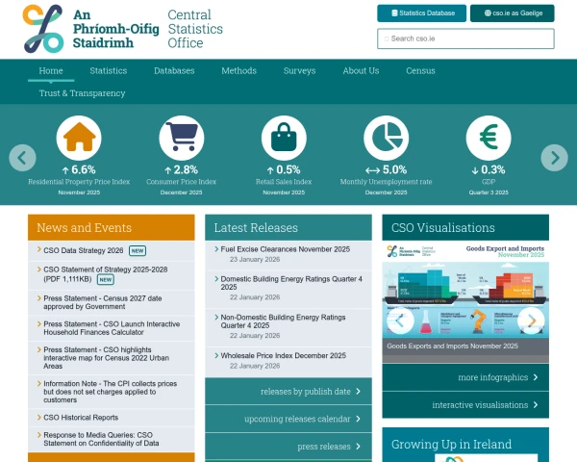Open the Census menu
This screenshot has height=462, width=577.
pyautogui.click(x=420, y=70)
